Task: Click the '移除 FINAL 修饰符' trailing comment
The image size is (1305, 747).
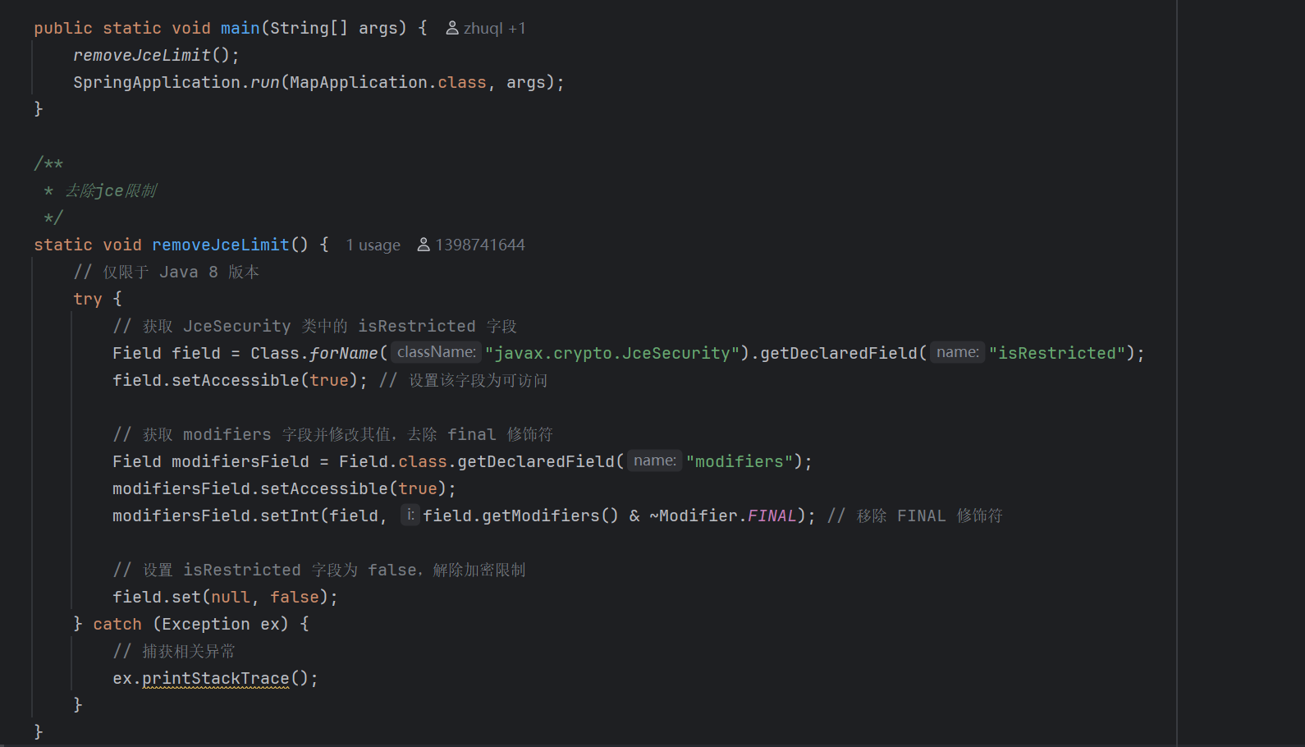Action: (x=915, y=516)
